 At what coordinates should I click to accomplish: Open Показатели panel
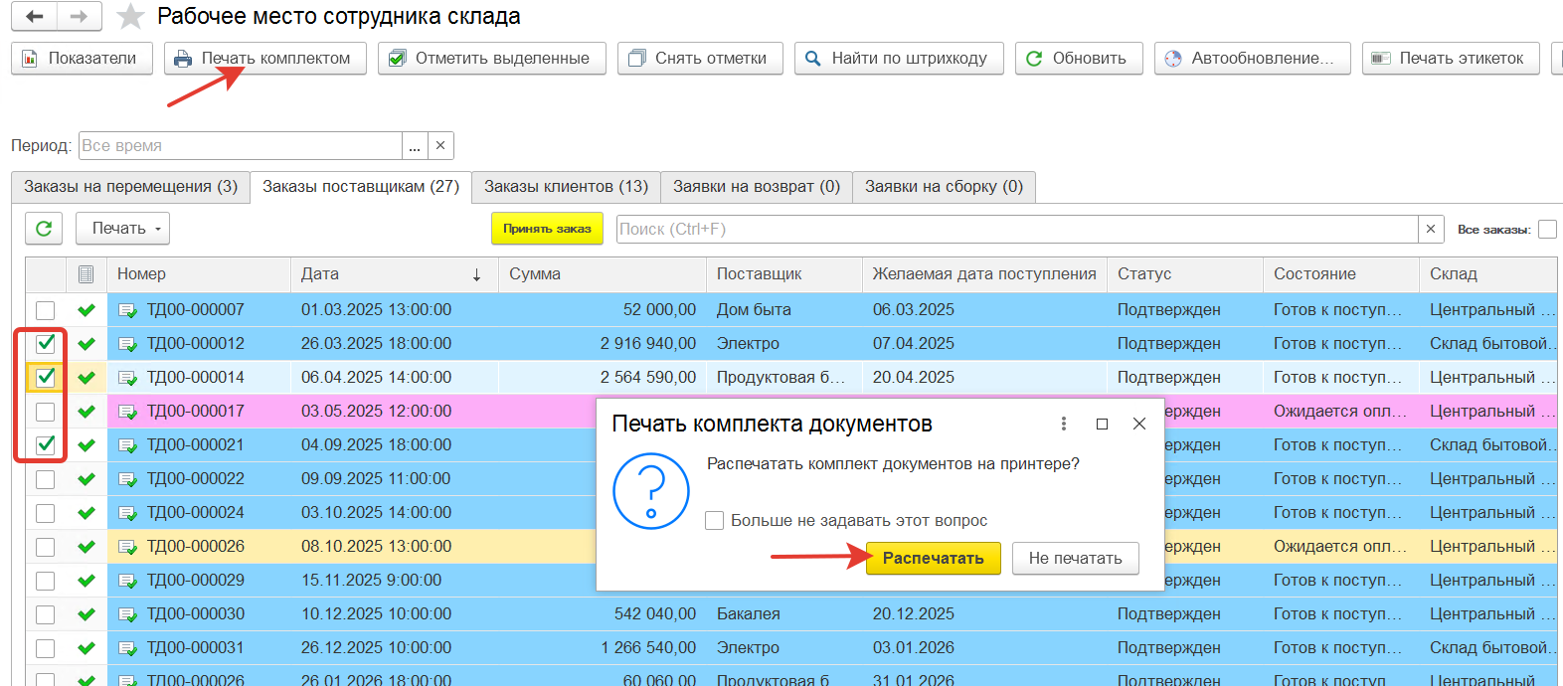[x=82, y=59]
